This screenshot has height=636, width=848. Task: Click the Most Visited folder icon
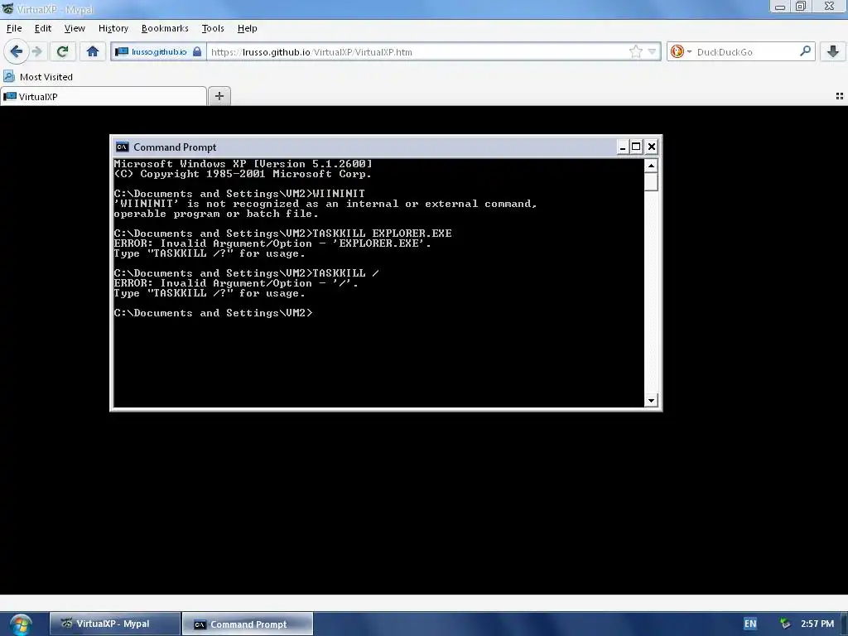click(x=9, y=76)
